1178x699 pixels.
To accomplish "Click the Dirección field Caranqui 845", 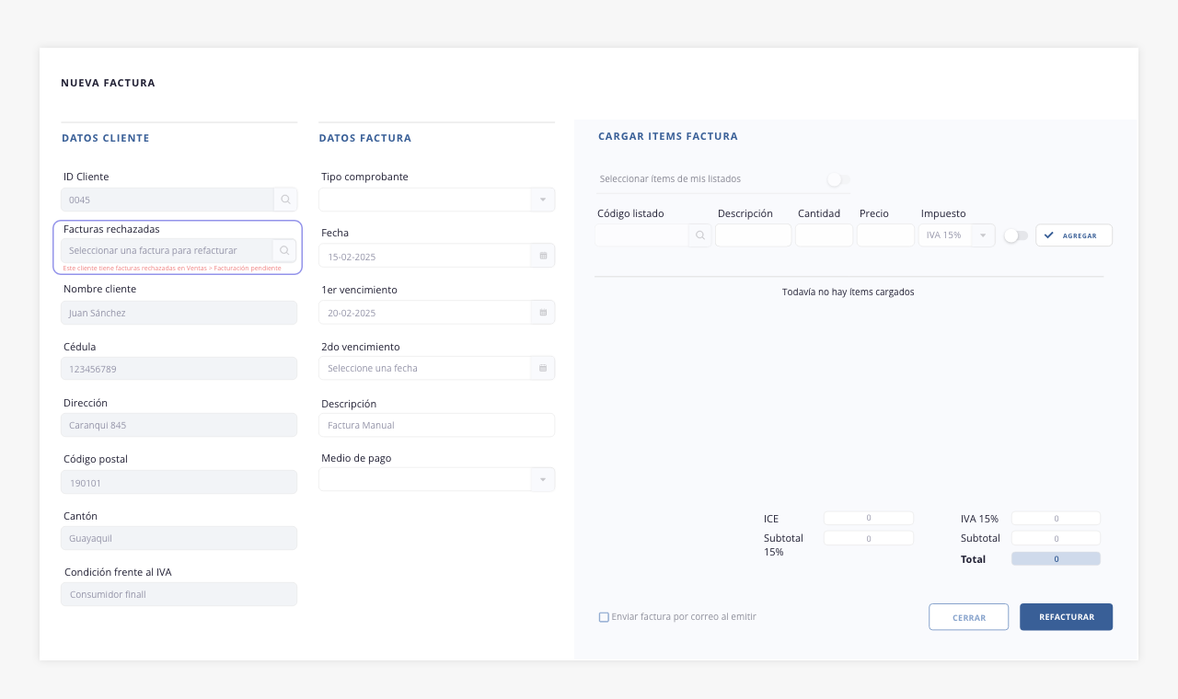I will [179, 425].
